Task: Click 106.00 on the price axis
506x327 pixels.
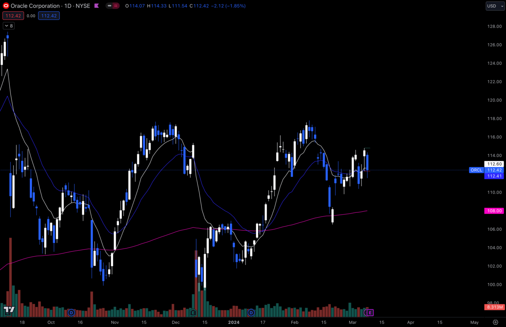Action: click(494, 229)
